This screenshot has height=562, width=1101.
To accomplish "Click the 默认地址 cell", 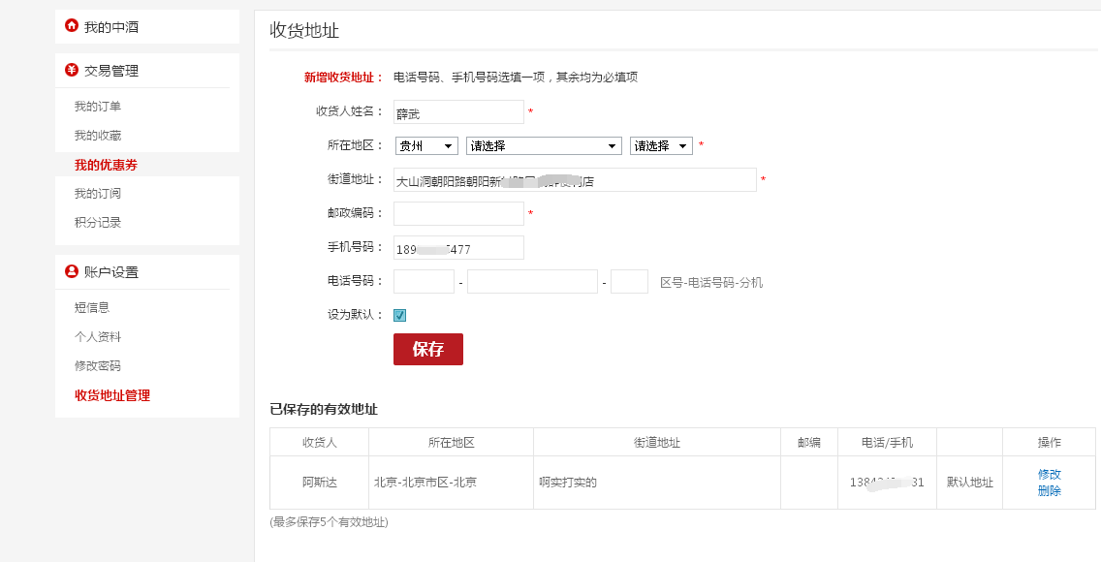I will tap(970, 483).
